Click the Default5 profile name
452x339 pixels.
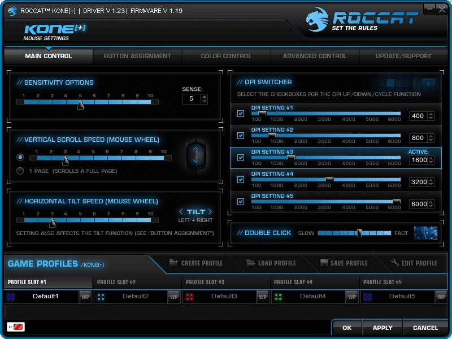pyautogui.click(x=402, y=296)
